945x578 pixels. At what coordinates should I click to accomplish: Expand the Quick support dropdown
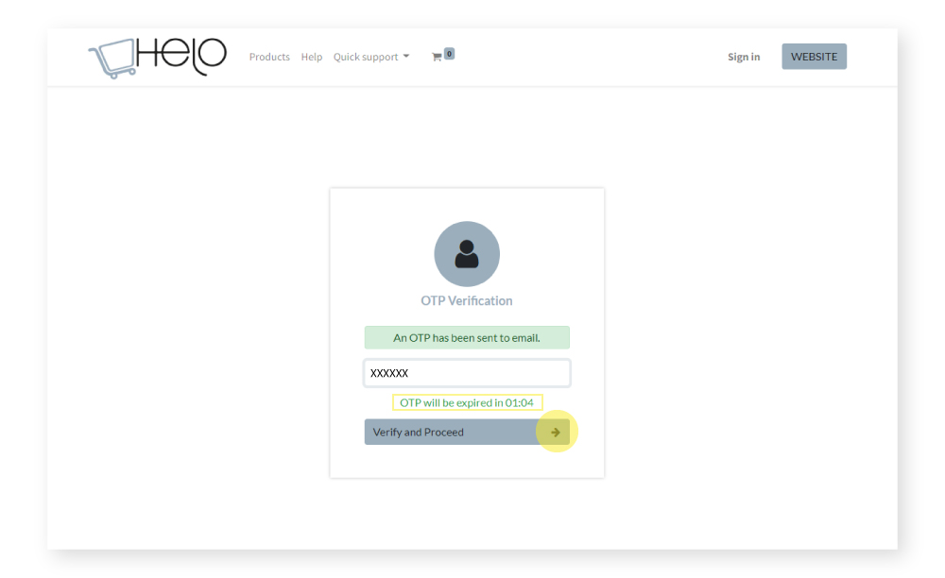point(366,57)
